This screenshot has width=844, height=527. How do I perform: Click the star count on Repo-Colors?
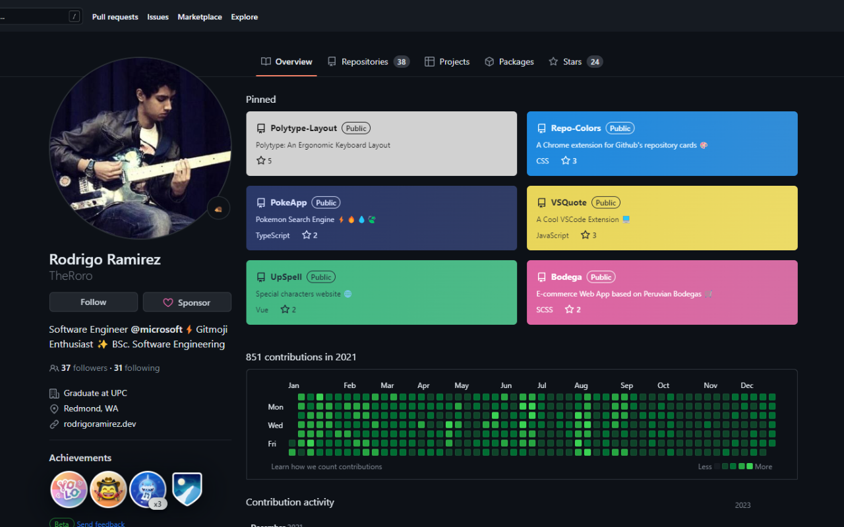point(569,161)
